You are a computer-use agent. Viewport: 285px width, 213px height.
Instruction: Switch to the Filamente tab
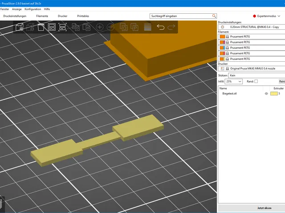click(x=42, y=16)
